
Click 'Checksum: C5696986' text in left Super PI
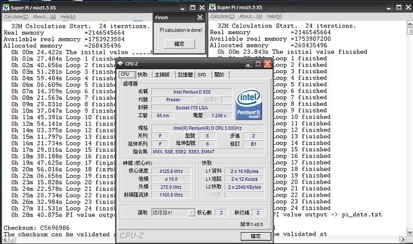[x=37, y=228]
